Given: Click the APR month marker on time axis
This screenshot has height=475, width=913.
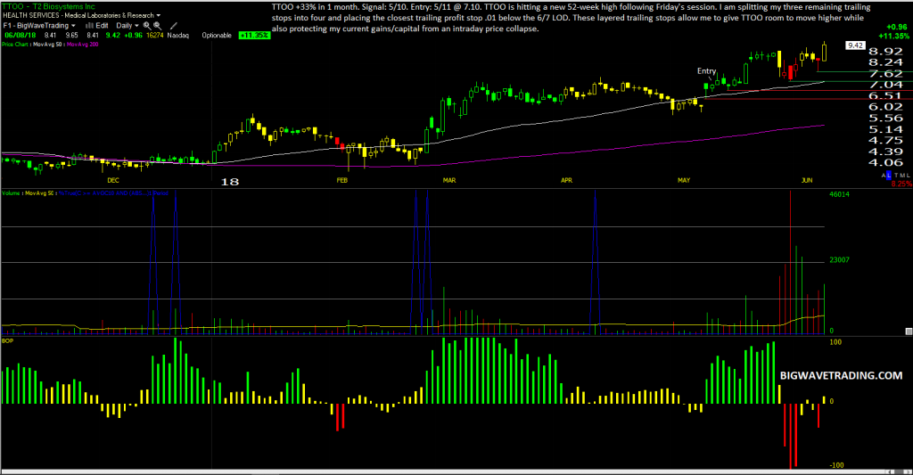Looking at the screenshot, I should (x=566, y=180).
